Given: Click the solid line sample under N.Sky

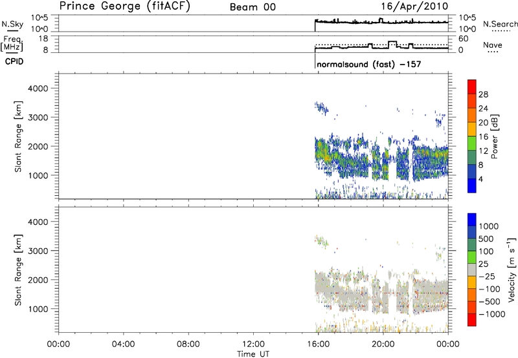Looking at the screenshot, I should [x=12, y=31].
